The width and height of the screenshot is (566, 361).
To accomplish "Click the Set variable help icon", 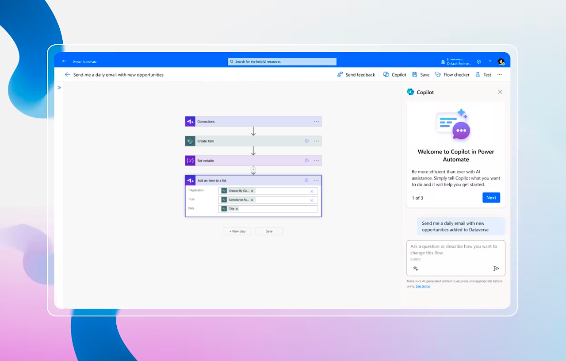I will (x=306, y=161).
